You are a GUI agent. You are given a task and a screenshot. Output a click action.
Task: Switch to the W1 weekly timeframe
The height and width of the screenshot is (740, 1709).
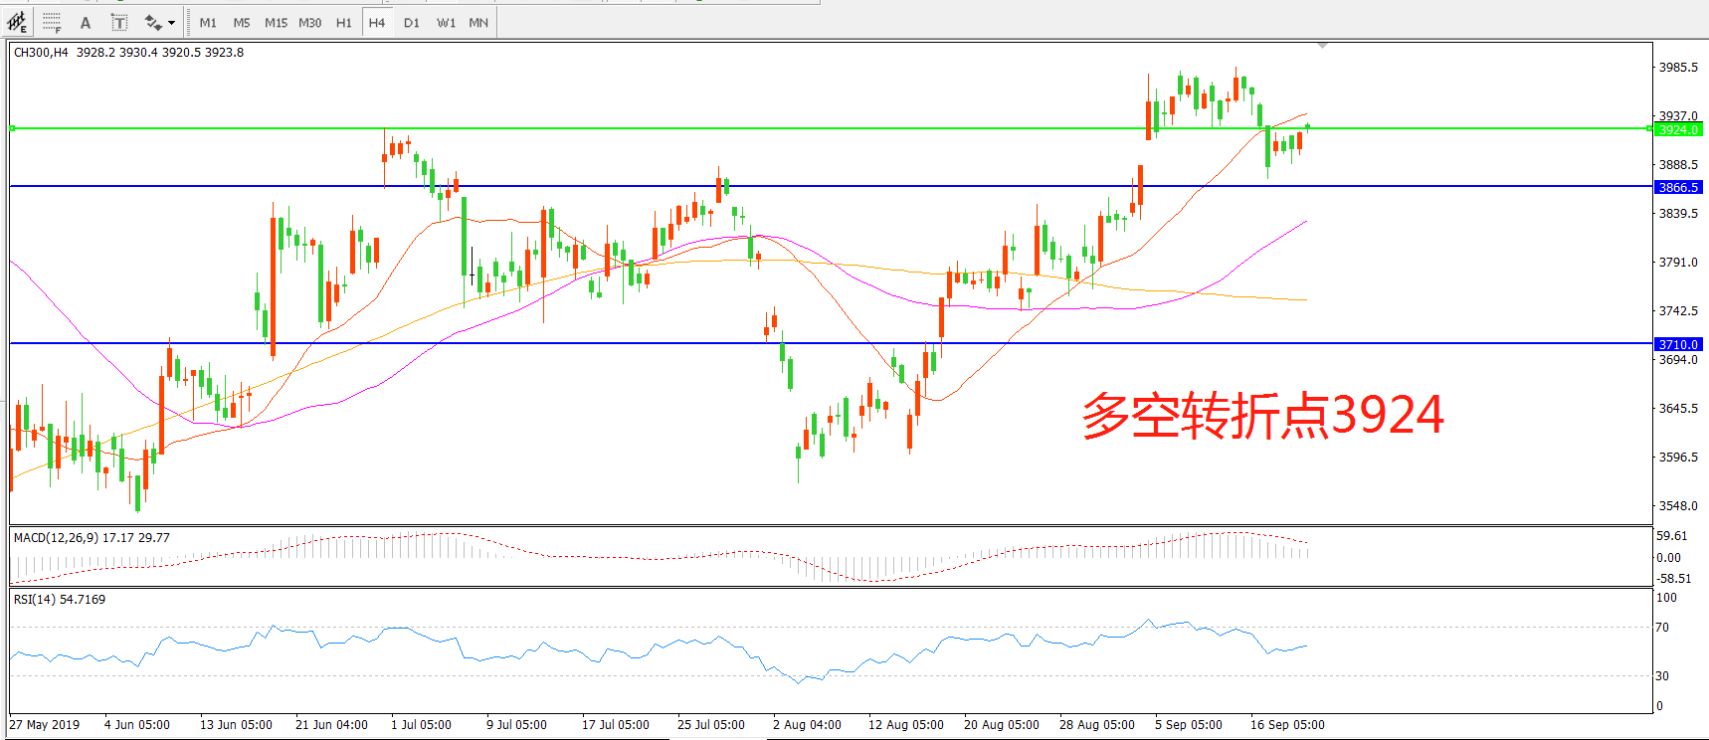[x=446, y=22]
